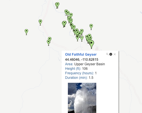This screenshot has height=113, width=142.
Task: Click the dark circular minus icon in popup
Action: point(111,54)
